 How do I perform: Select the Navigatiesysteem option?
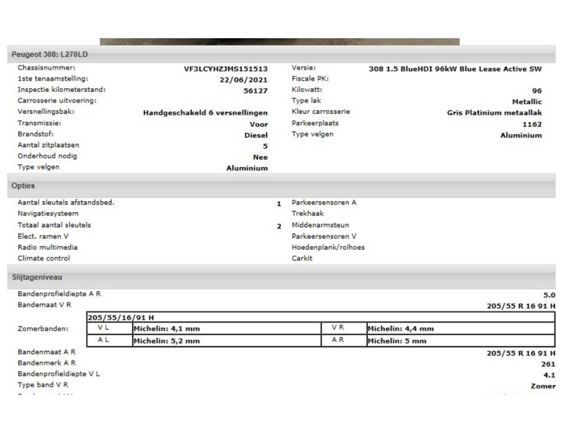48,213
